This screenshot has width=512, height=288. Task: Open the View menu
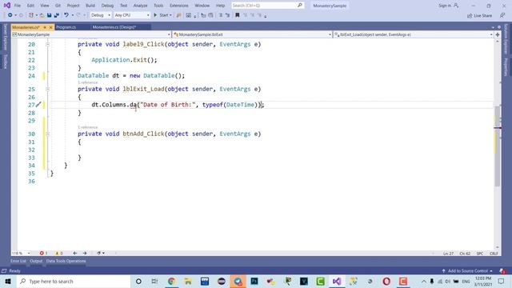(x=45, y=6)
